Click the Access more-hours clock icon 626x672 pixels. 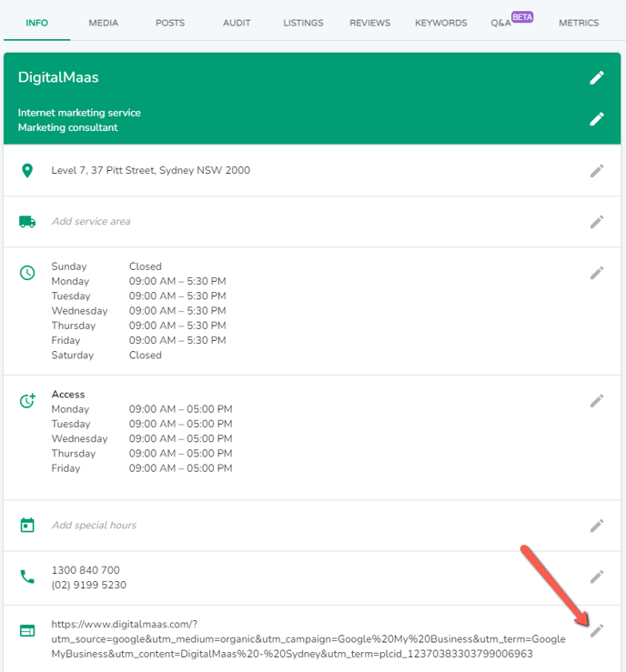click(x=27, y=401)
